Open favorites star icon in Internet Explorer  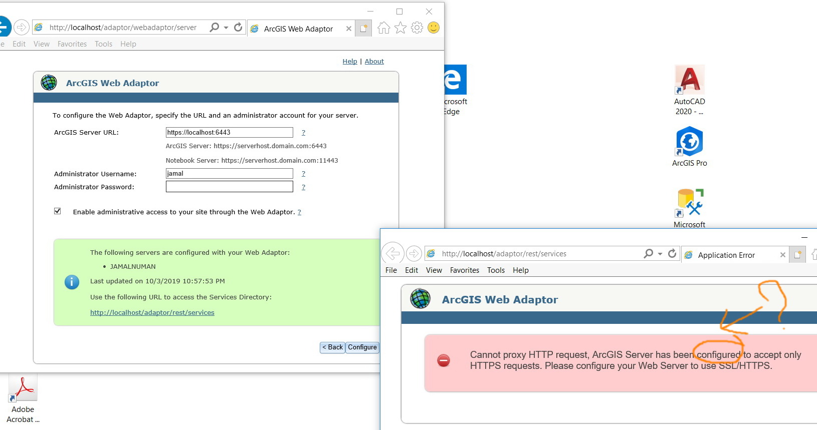[x=400, y=28]
